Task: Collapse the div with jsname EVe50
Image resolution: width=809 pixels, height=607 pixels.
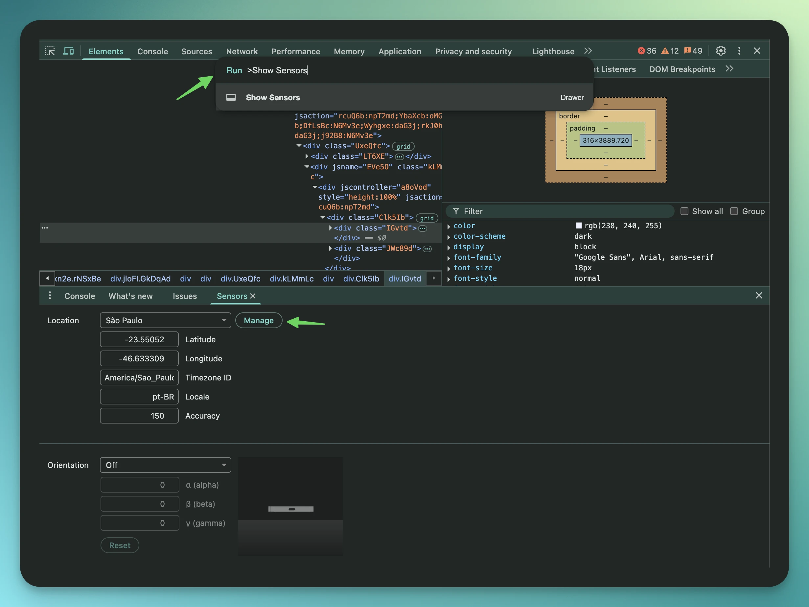Action: pos(307,167)
